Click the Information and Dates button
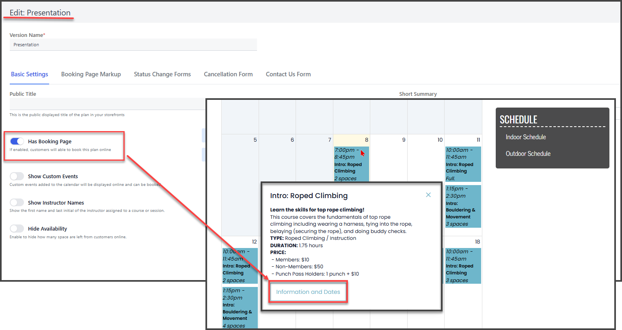 click(308, 292)
